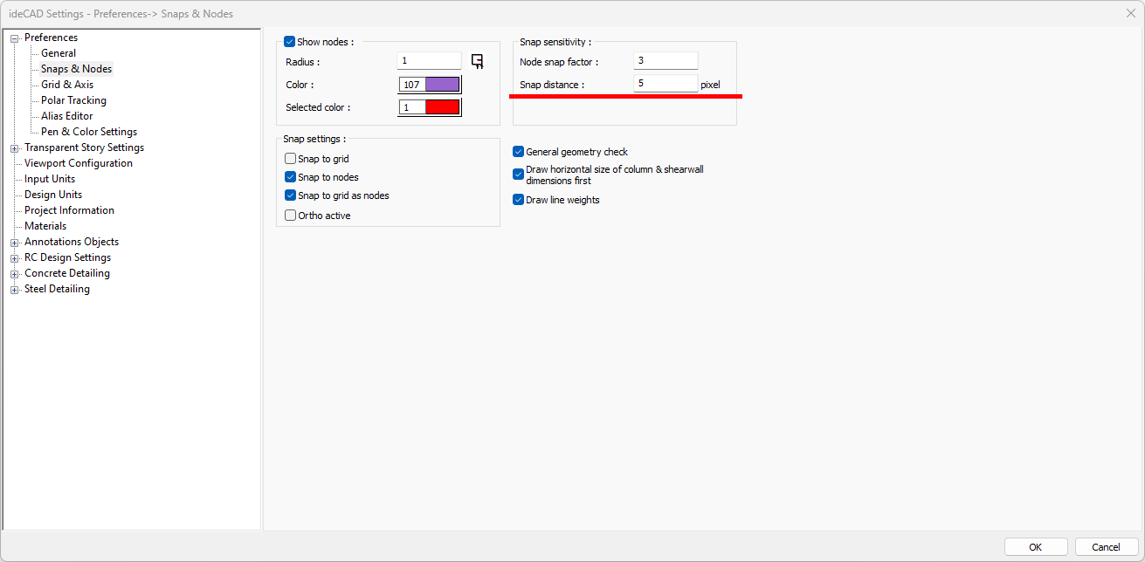Expand Transparent Story Settings node
Screen dimensions: 1145x562
(14, 148)
